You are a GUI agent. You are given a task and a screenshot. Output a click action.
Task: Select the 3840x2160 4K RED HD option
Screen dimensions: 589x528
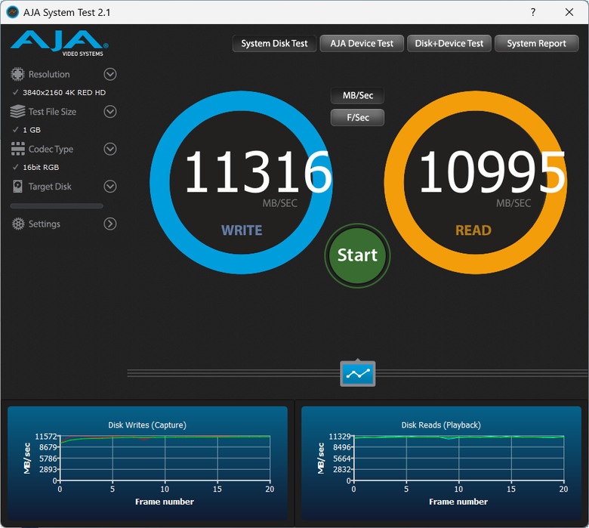tap(64, 92)
